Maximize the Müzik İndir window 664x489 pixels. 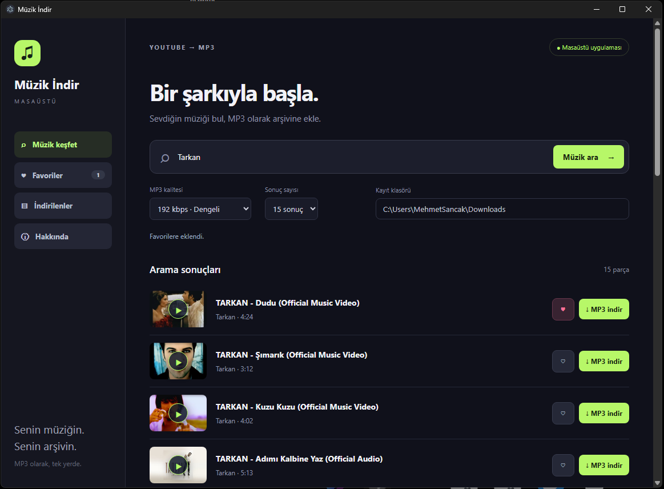pyautogui.click(x=622, y=9)
